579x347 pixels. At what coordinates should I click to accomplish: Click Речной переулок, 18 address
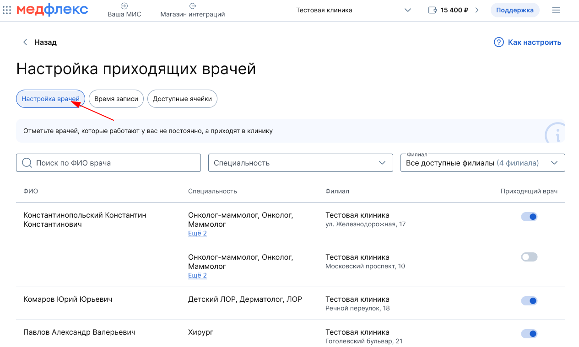(x=357, y=308)
